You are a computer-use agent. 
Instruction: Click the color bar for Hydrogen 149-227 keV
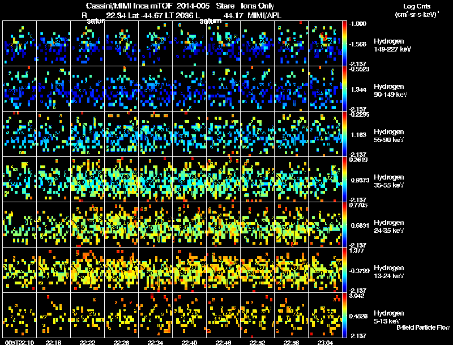[x=345, y=43]
